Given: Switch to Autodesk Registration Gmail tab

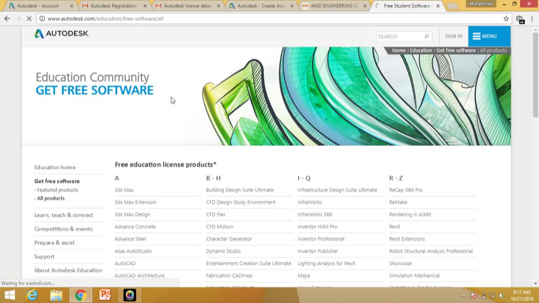Looking at the screenshot, I should coord(111,6).
